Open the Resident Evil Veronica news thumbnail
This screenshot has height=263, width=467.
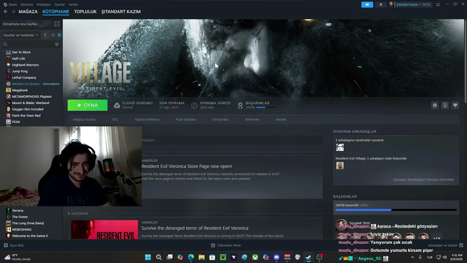[104, 229]
